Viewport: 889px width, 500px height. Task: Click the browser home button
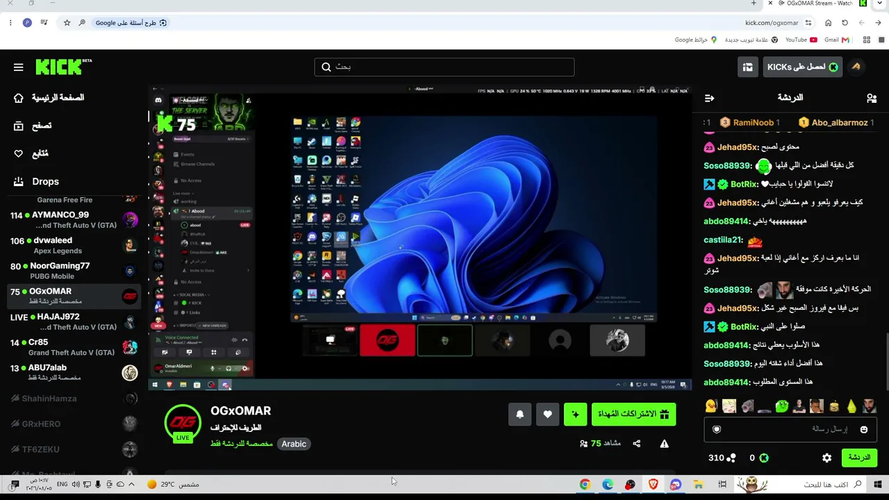tap(828, 23)
